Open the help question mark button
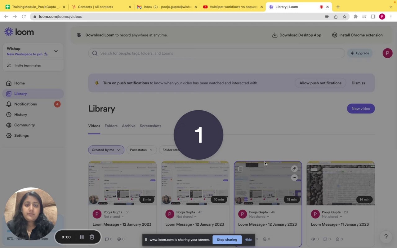The width and height of the screenshot is (397, 248). click(386, 237)
